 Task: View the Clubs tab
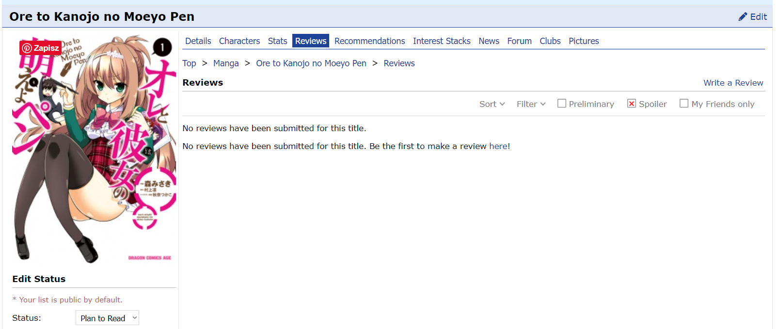[550, 41]
